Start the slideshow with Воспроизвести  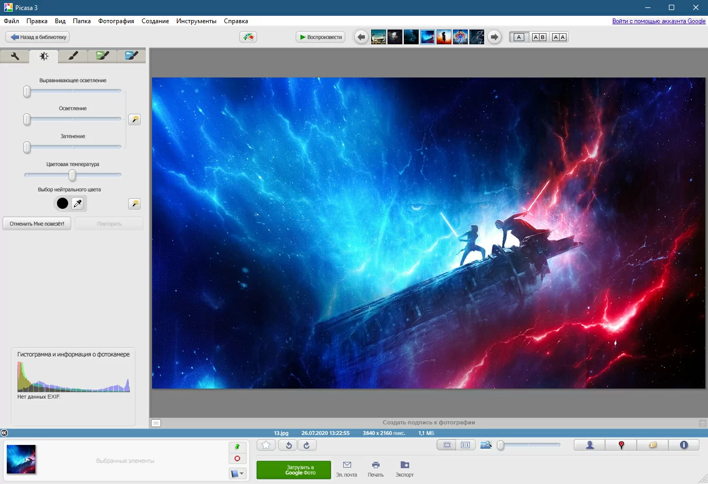pos(320,37)
